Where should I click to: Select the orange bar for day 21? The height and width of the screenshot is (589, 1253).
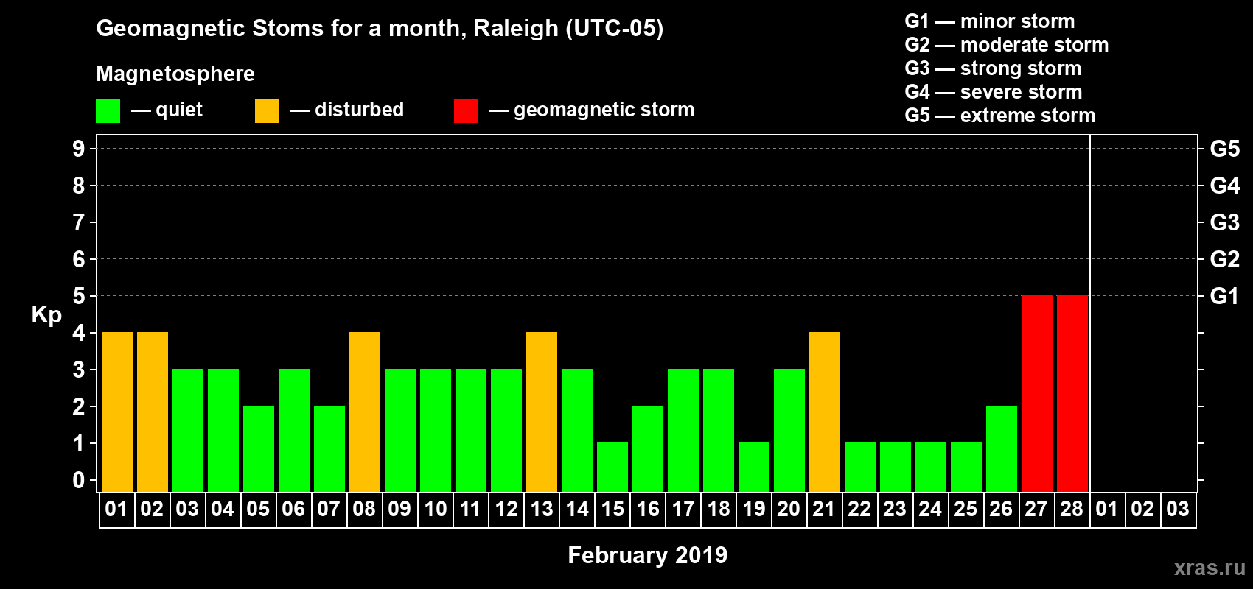[x=825, y=412]
